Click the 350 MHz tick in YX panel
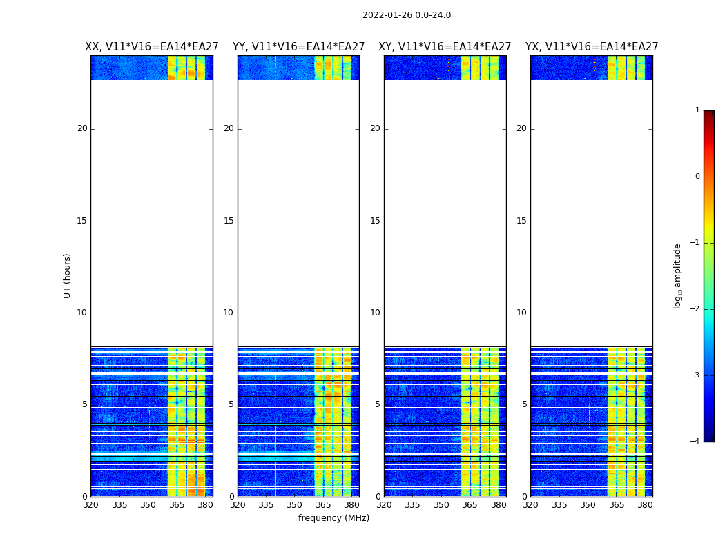Screen dimensions: 725x552 click(588, 505)
